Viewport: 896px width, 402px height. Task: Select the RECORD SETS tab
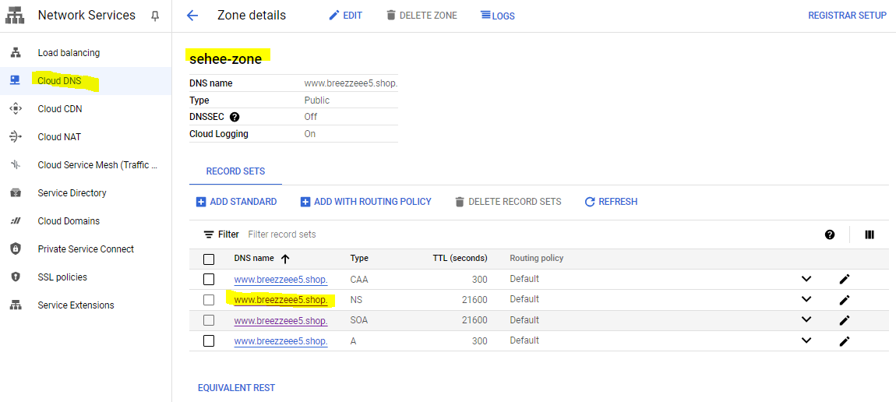235,171
